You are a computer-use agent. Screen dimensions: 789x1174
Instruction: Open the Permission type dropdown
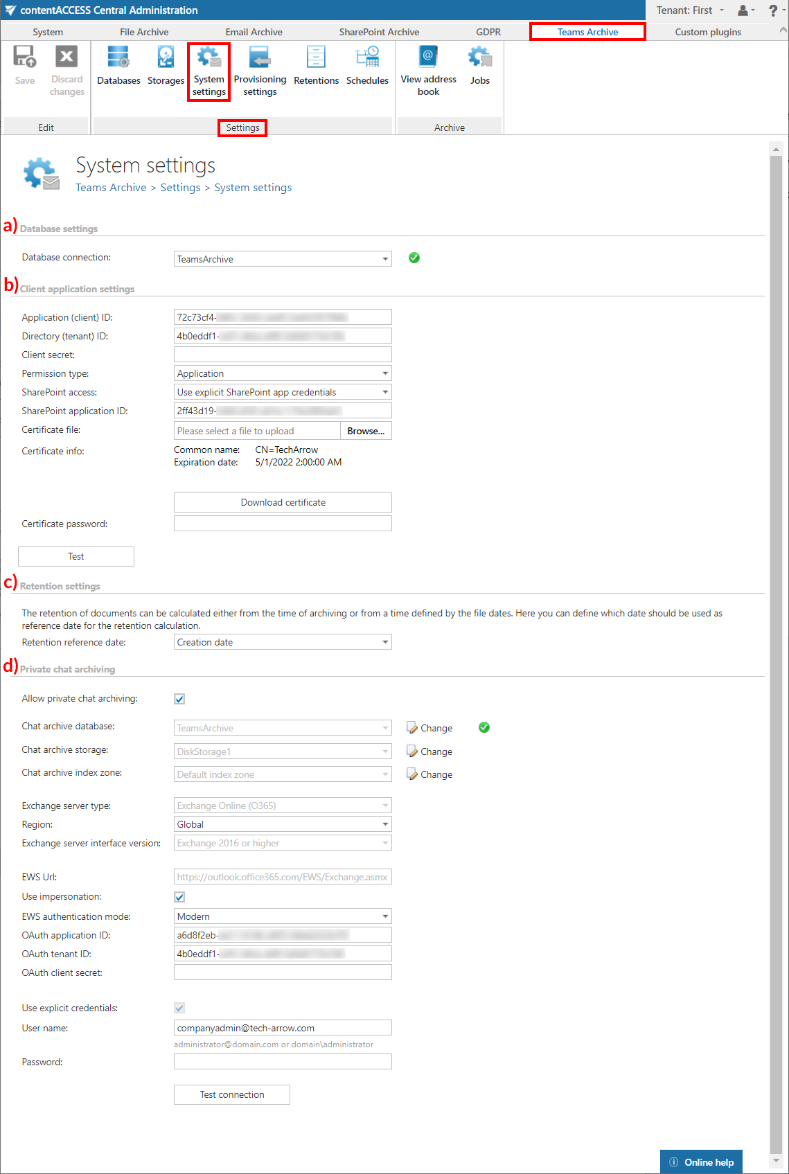(385, 373)
